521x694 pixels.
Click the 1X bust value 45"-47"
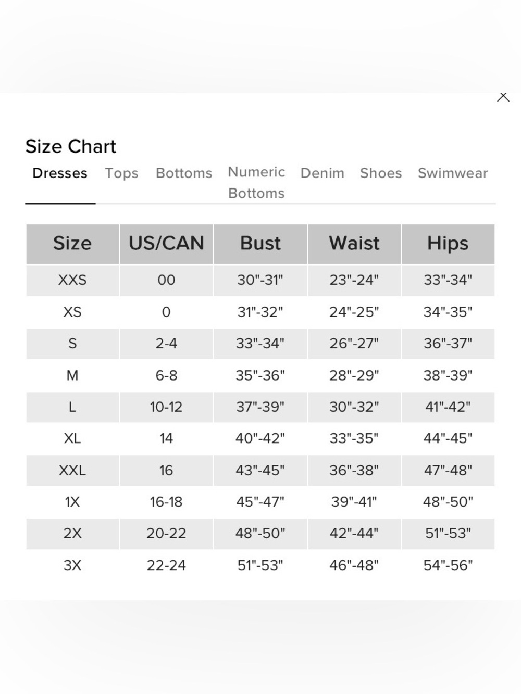coord(260,502)
